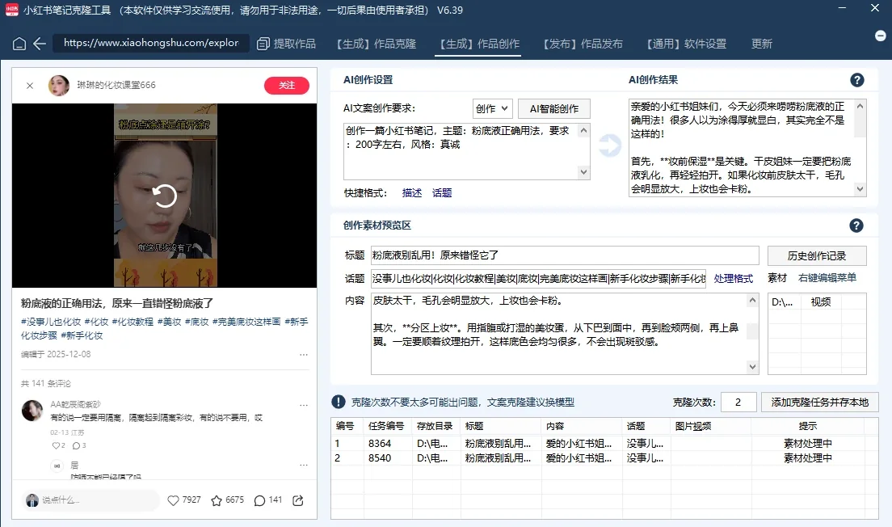Open the 更新 tab
The width and height of the screenshot is (892, 527).
coord(762,44)
